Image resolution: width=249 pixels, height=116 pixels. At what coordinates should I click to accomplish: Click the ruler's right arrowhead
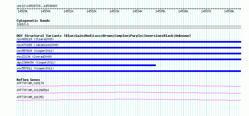pos(240,9)
